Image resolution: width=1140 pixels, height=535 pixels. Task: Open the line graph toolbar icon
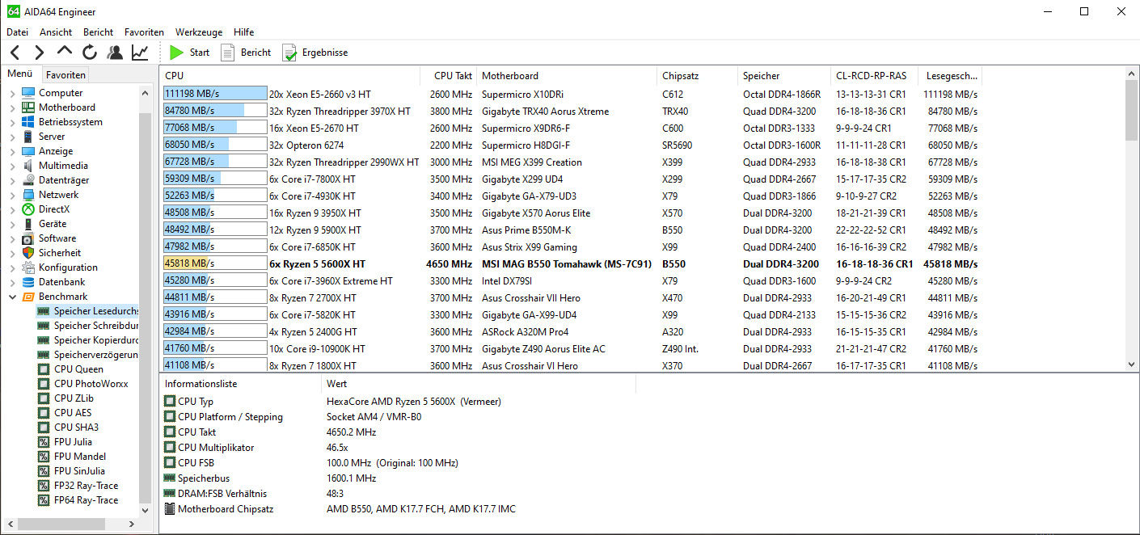(x=140, y=53)
